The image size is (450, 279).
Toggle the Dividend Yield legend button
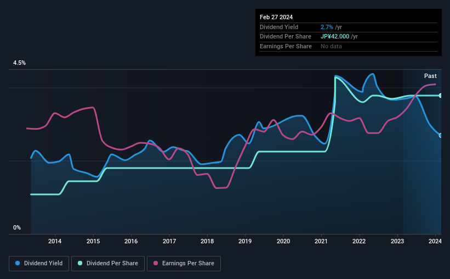coord(39,264)
